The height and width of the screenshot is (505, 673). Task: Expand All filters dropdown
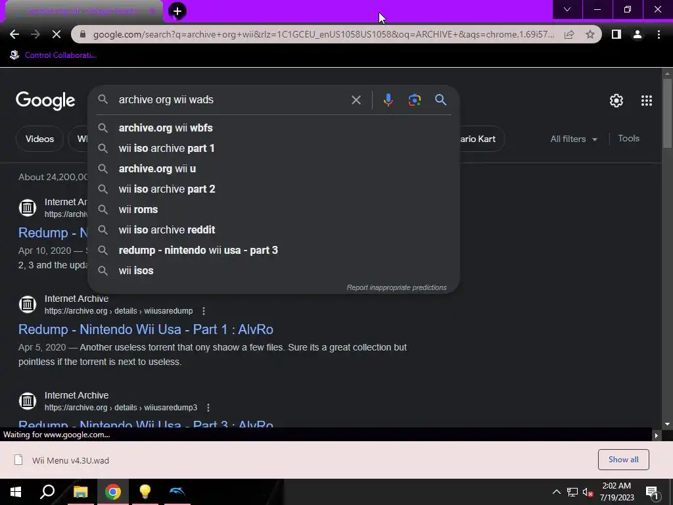[573, 139]
